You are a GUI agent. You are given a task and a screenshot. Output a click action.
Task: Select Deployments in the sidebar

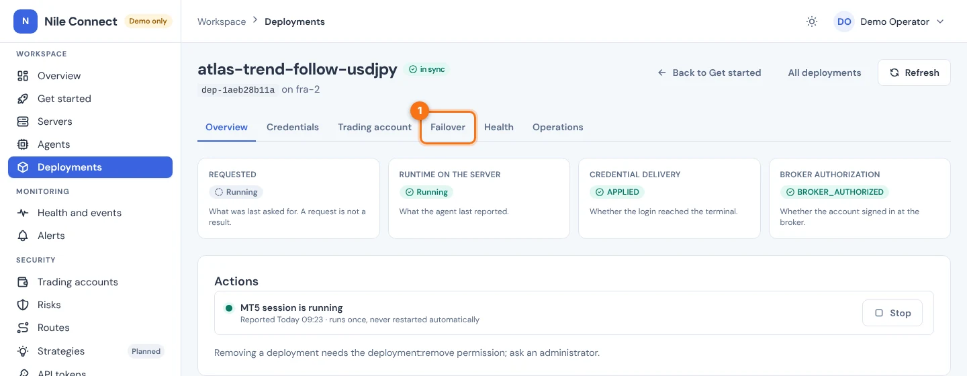pyautogui.click(x=90, y=167)
